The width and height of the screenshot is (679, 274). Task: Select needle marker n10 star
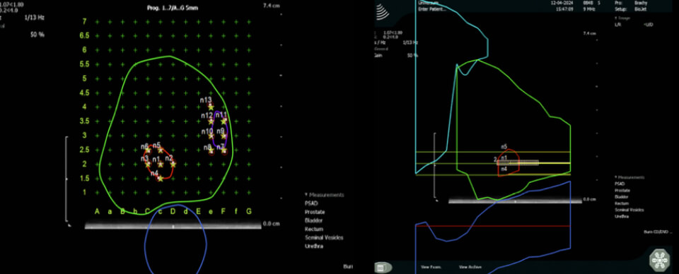(x=211, y=136)
